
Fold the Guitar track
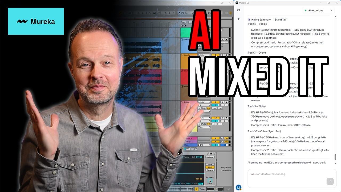click(182, 102)
